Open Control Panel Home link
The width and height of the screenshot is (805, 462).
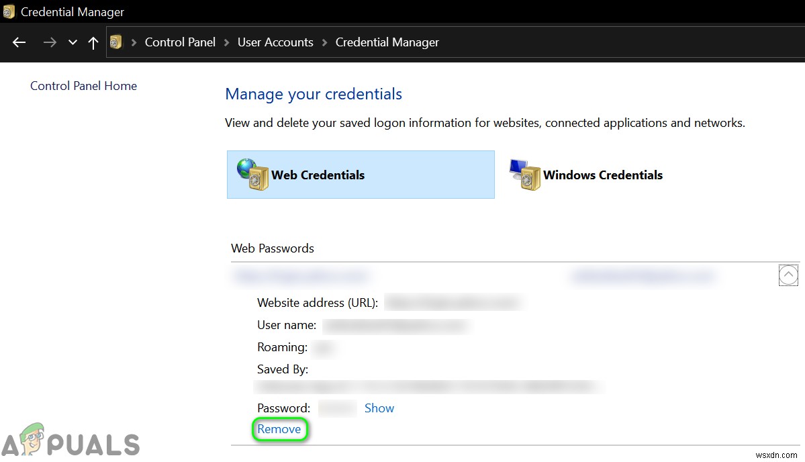coord(83,86)
